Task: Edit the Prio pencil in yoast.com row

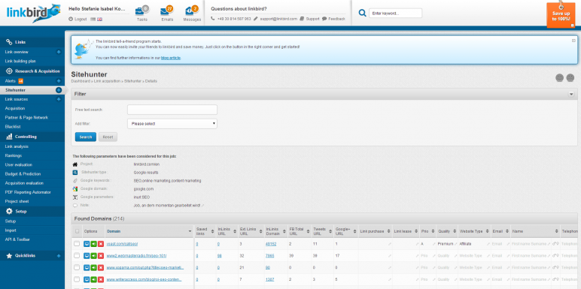Action: click(434, 244)
